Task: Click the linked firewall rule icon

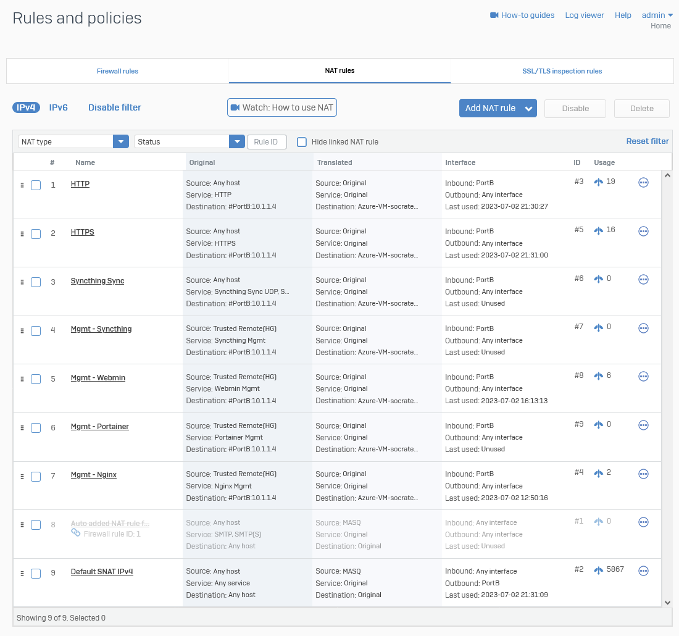Action: point(75,532)
